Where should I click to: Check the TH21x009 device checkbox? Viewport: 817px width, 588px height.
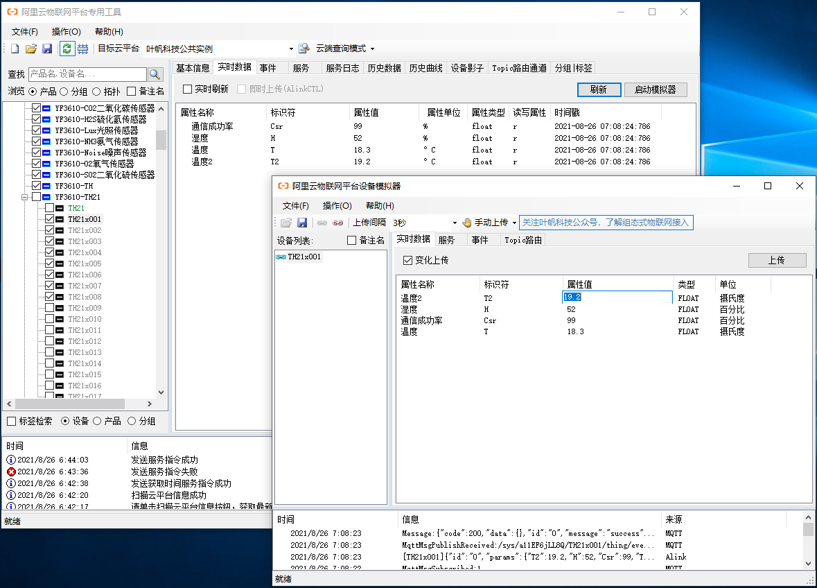point(49,308)
